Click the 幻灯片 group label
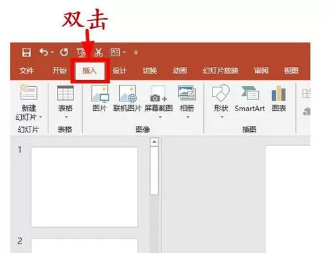The height and width of the screenshot is (253, 331). [28, 129]
